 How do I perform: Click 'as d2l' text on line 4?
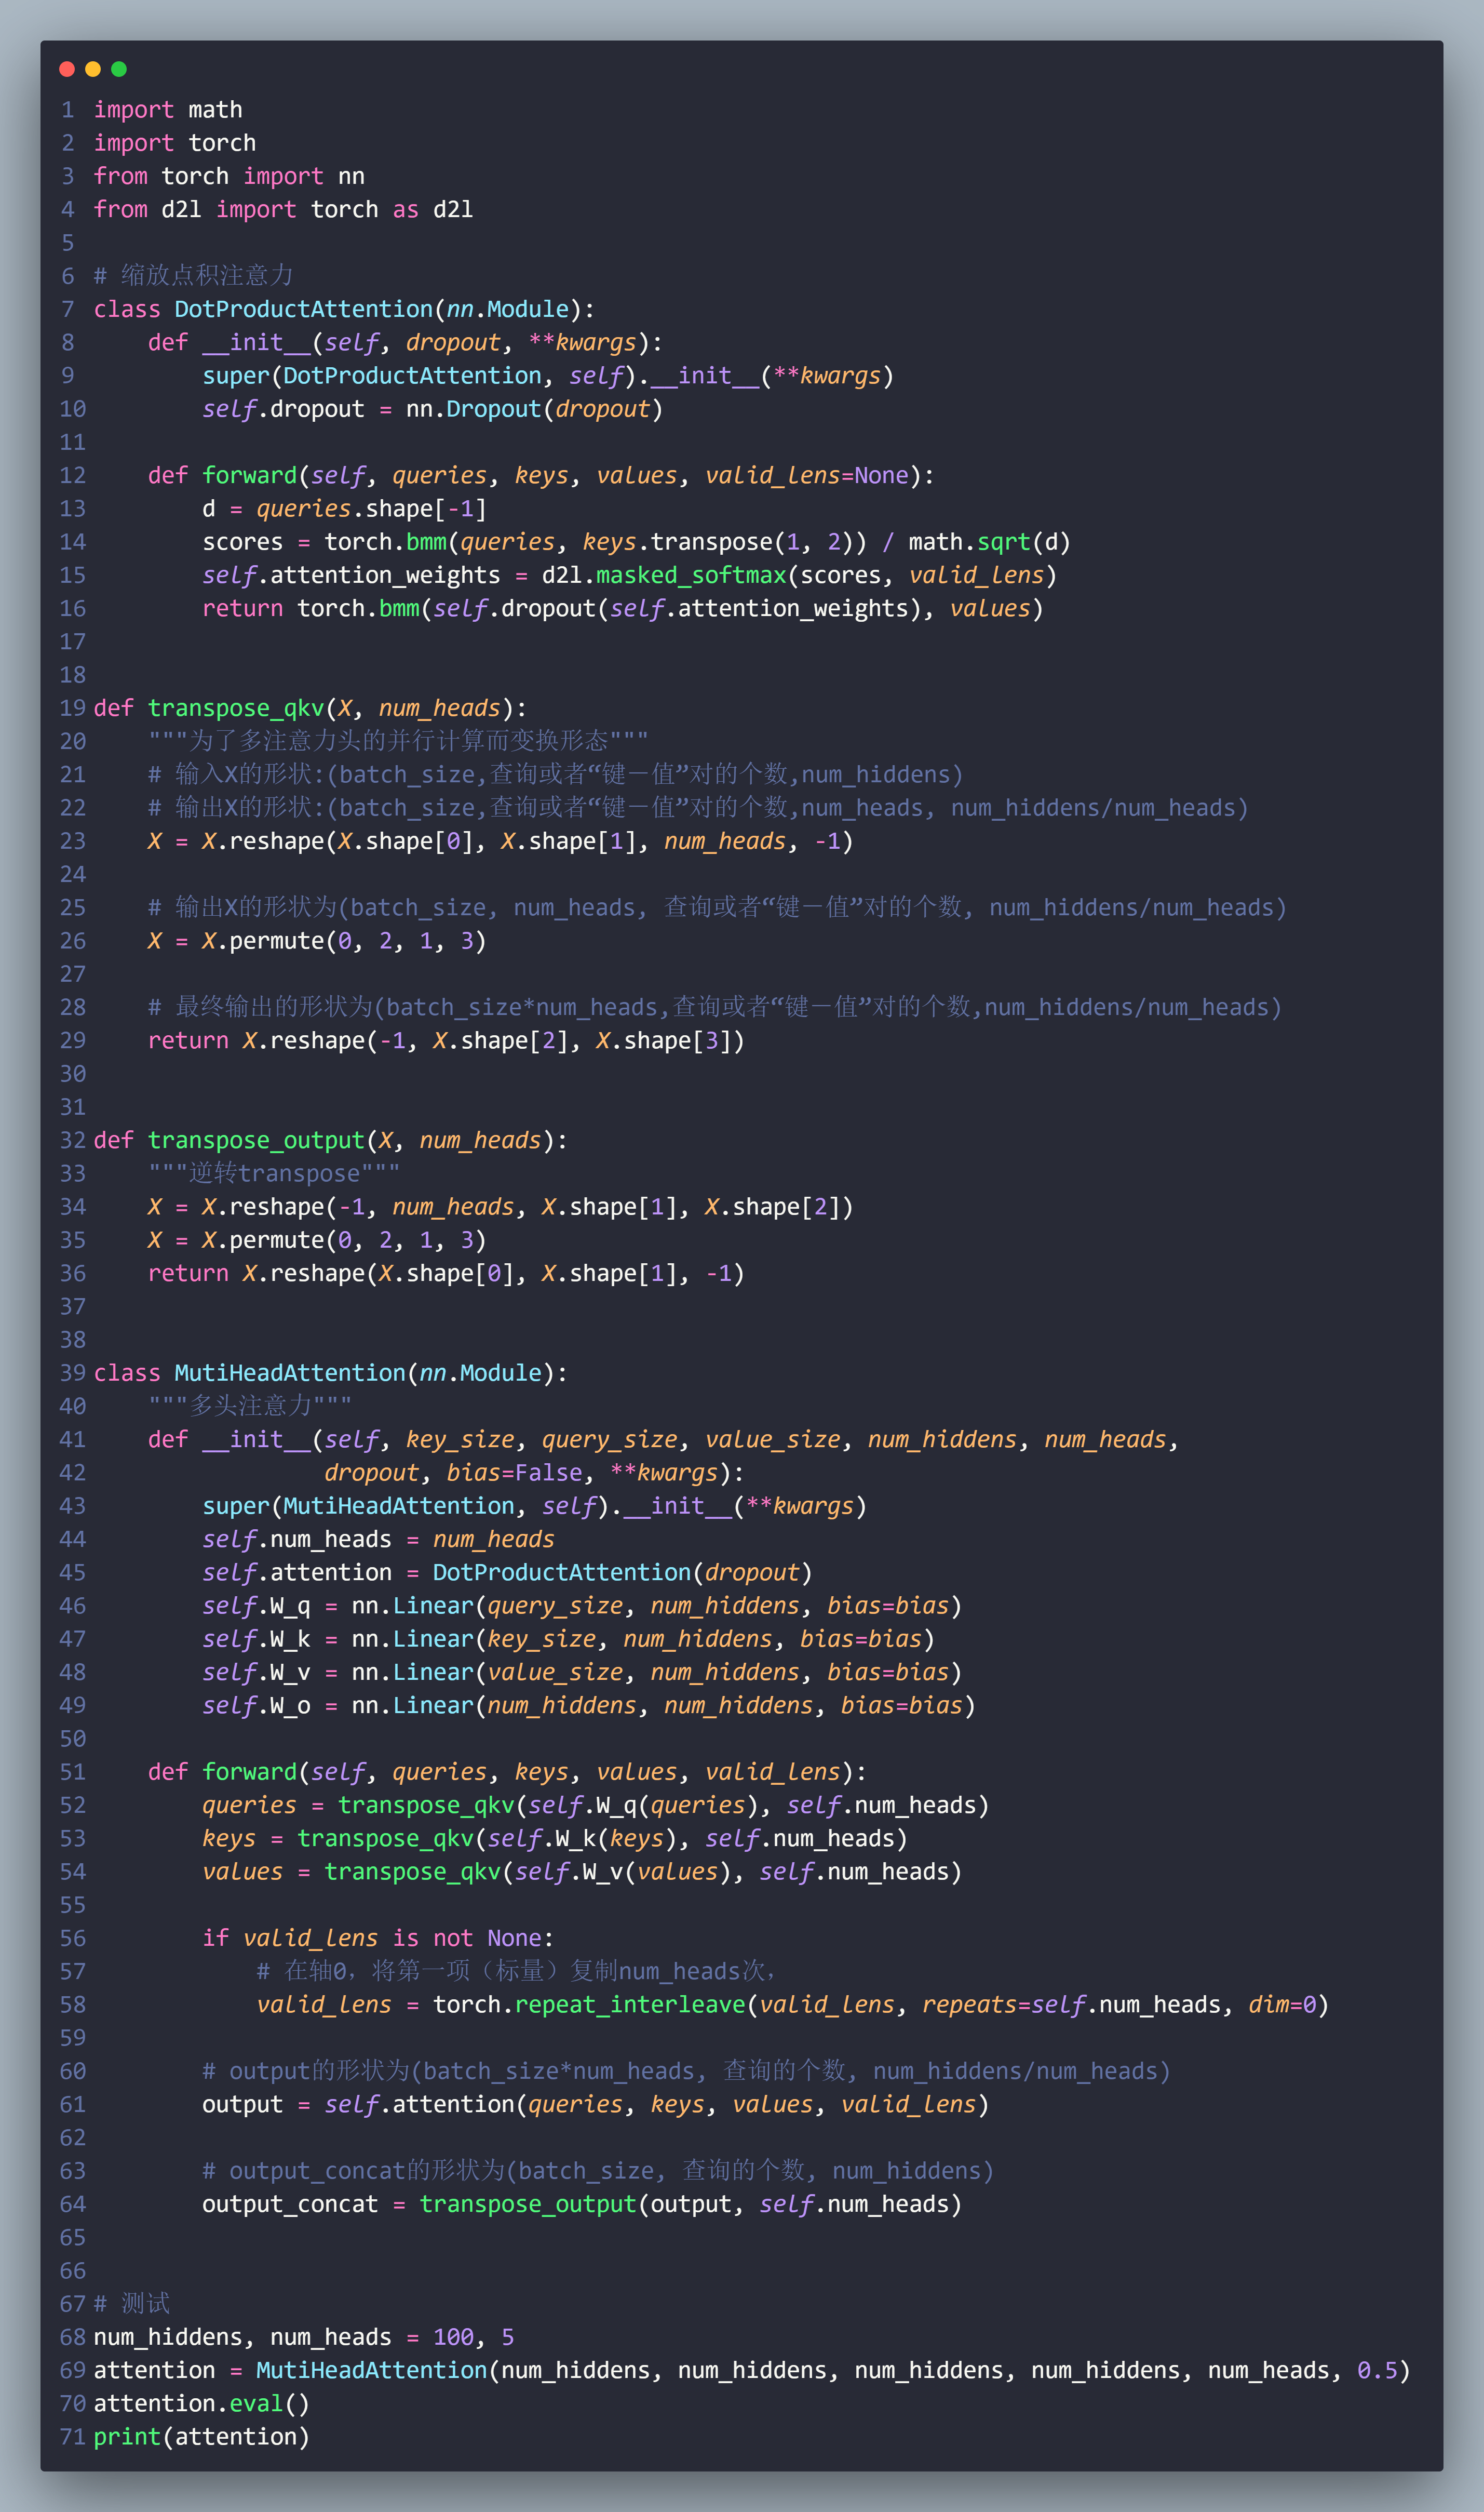click(x=432, y=209)
